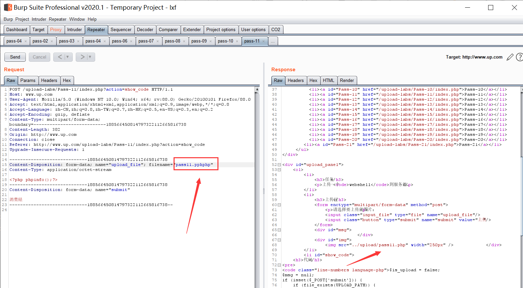Close the pass-06 repeater tab
Viewport: 523px width, 288px height.
point(131,41)
